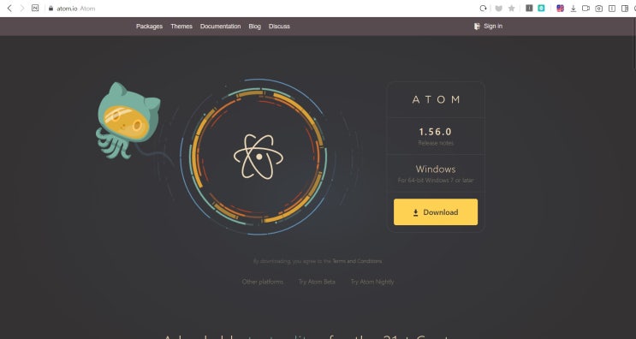Screen dimensions: 636x339
Task: Open the Naver Whale home icon
Action: pos(35,8)
